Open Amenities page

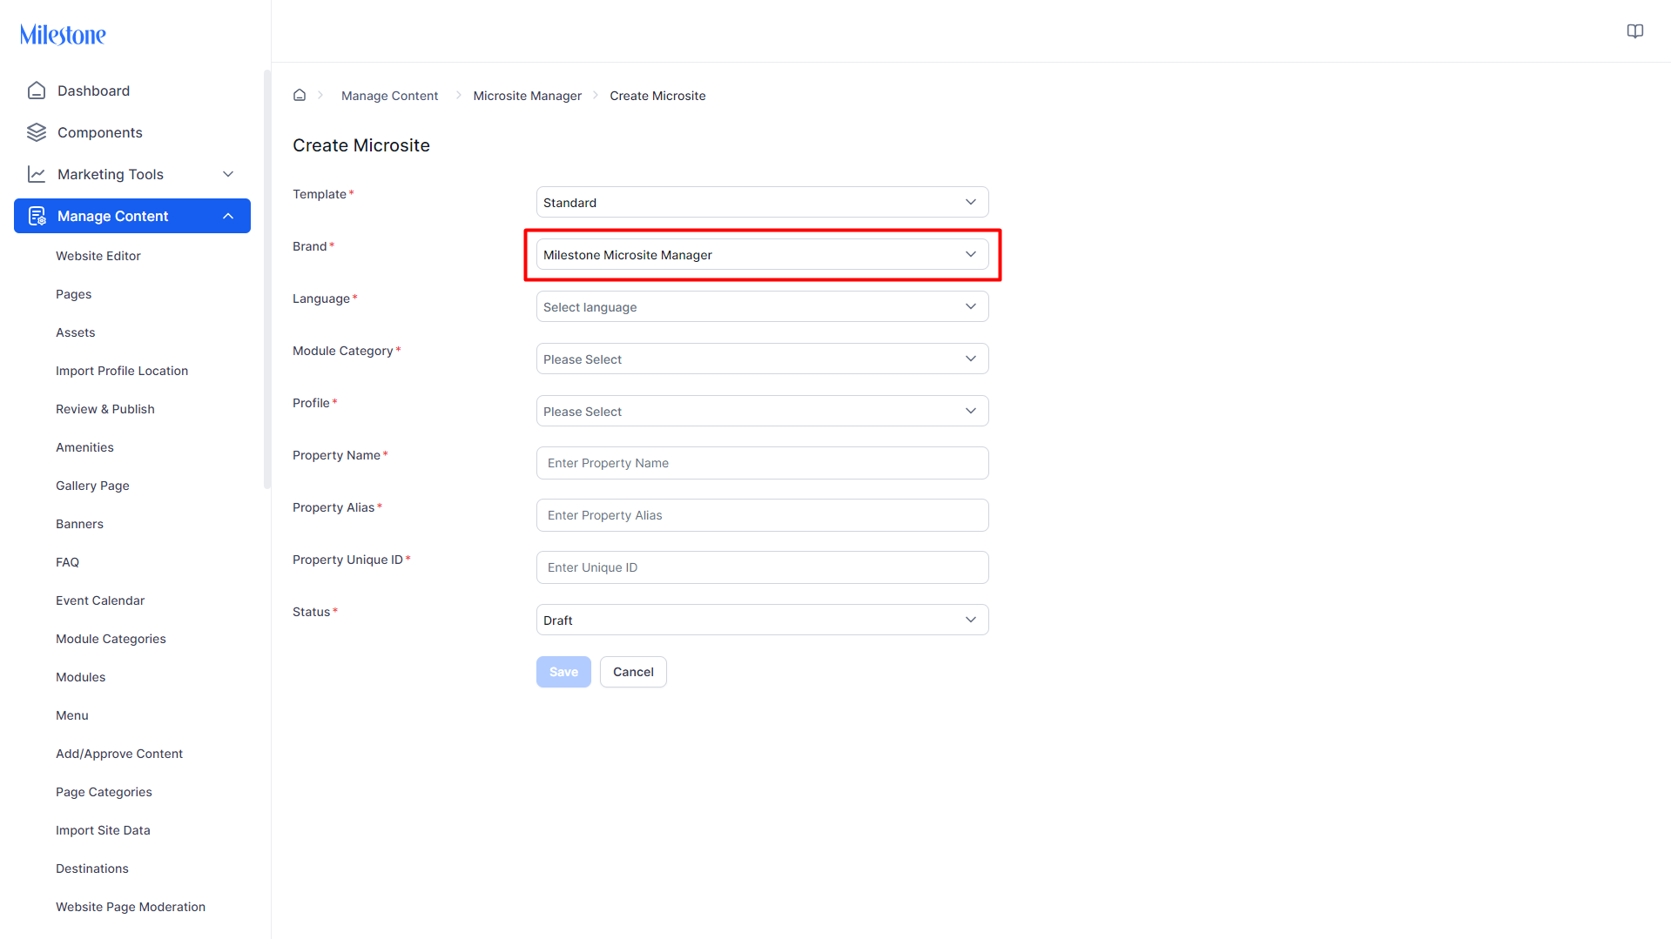pyautogui.click(x=84, y=447)
